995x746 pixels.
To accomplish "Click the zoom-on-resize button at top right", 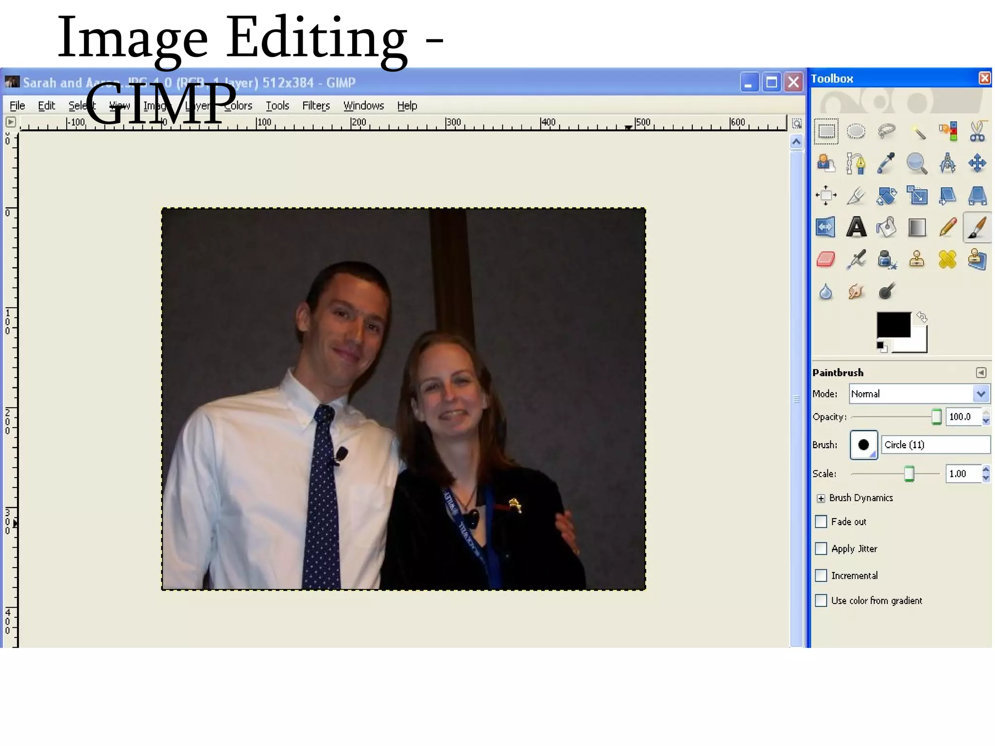I will pyautogui.click(x=796, y=123).
